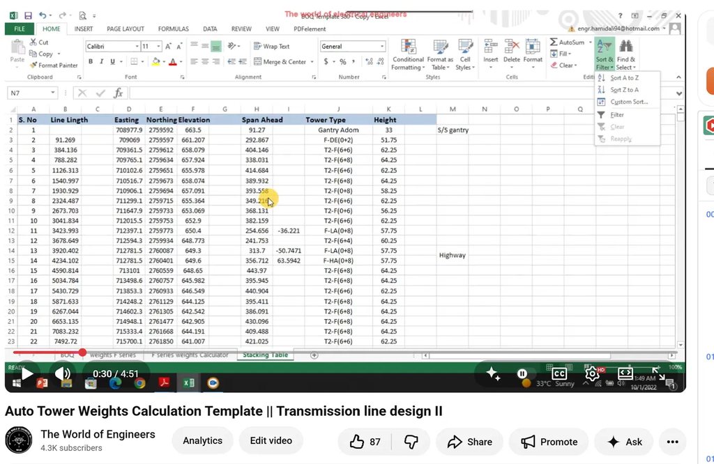Click the Share button
This screenshot has height=464, width=714.
point(469,442)
